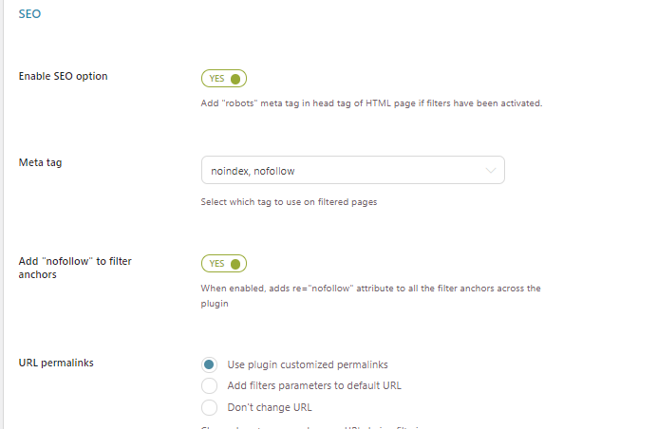
Task: Select Use plugin customized permalinks radio
Action: [209, 364]
